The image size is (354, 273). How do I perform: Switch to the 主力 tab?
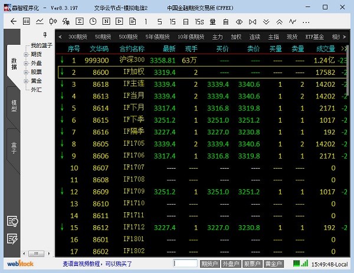[x=217, y=37]
